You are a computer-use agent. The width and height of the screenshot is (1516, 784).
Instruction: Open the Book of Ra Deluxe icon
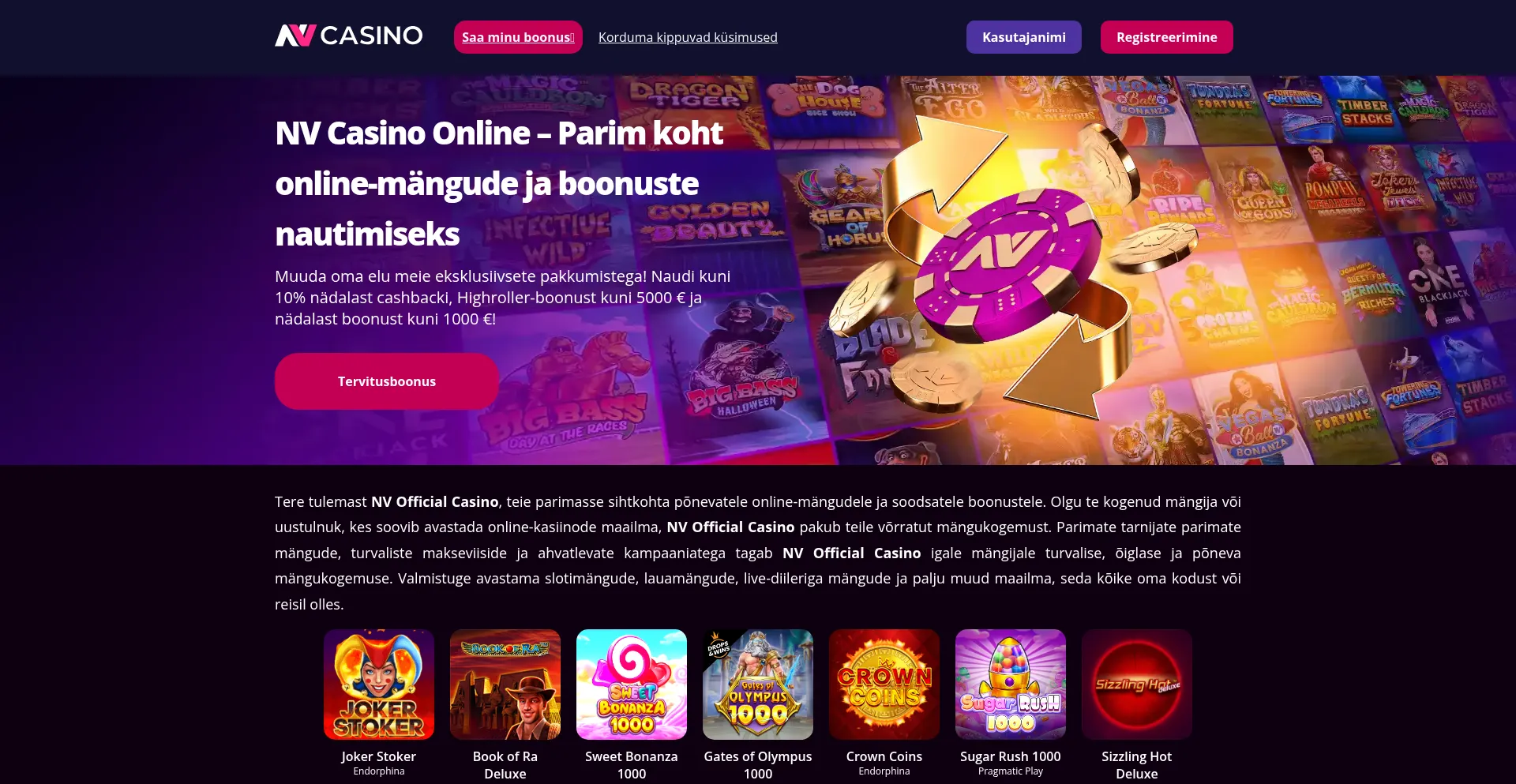coord(505,685)
